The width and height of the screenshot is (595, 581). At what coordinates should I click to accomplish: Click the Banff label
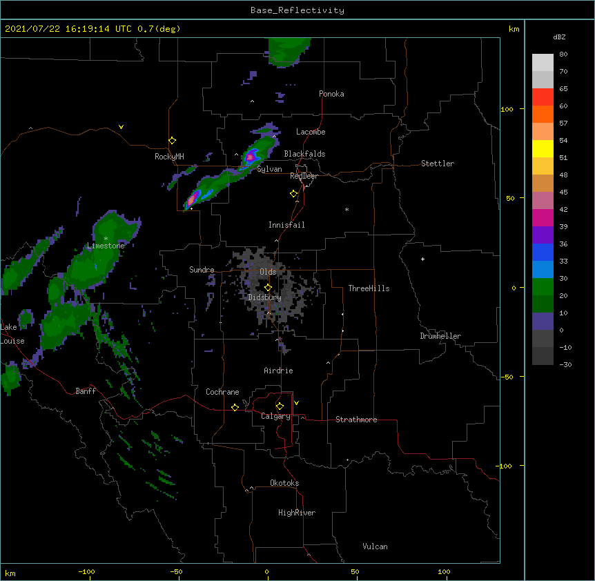(86, 391)
